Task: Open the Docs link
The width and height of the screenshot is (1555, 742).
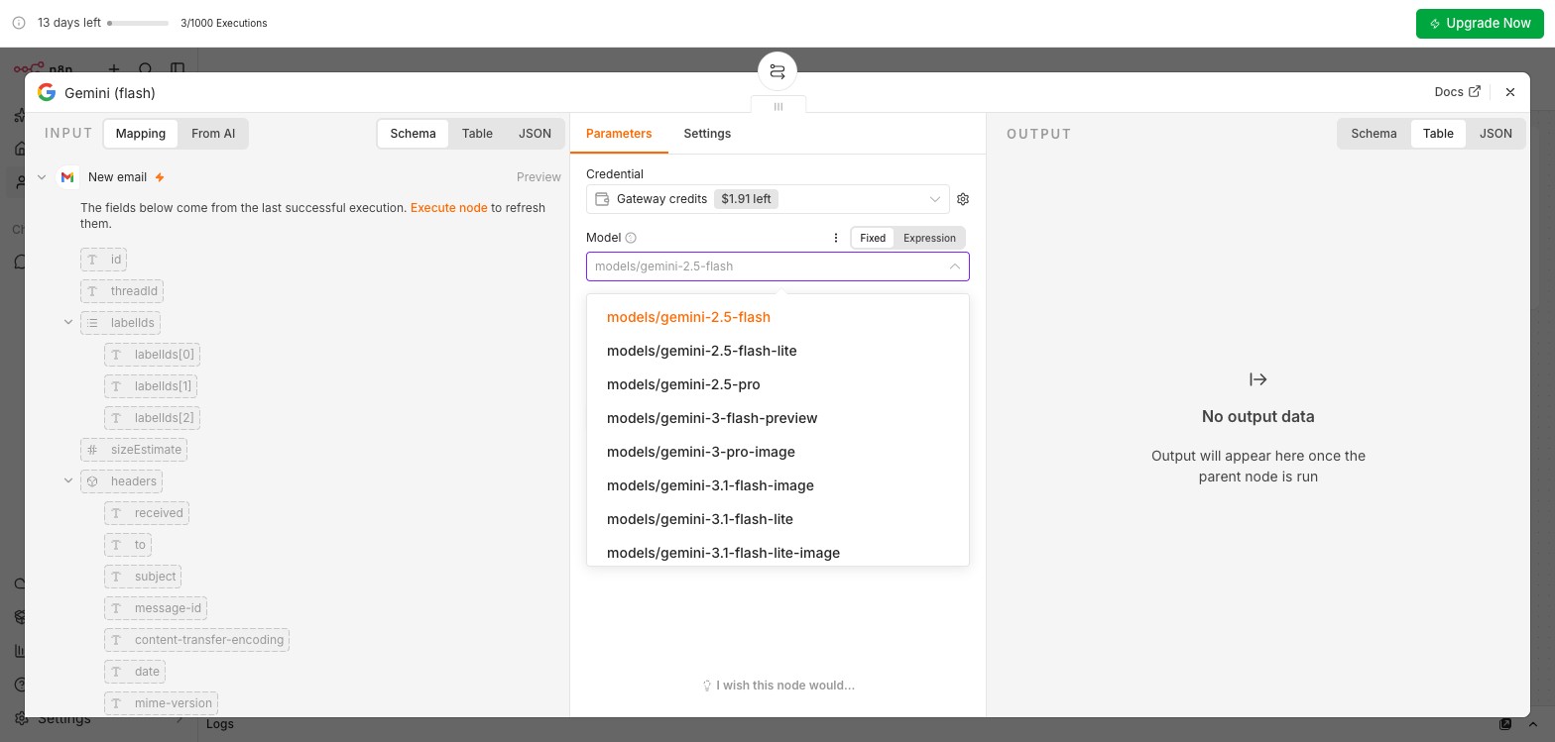Action: [1457, 92]
